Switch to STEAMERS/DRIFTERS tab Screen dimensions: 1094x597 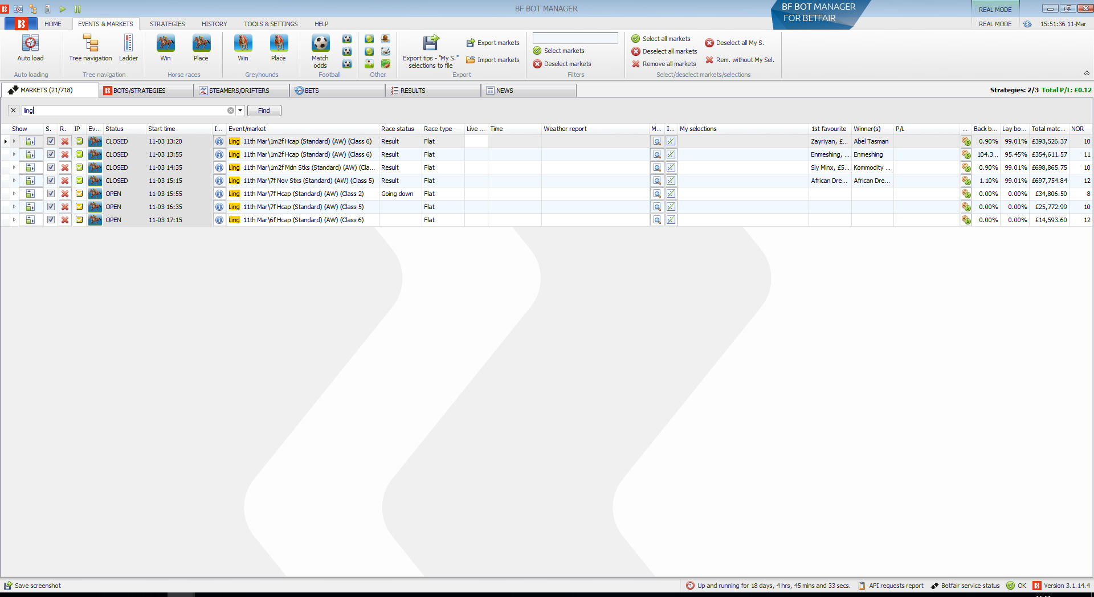pos(242,91)
